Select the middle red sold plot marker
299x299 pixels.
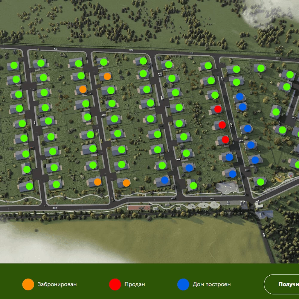point(222,125)
